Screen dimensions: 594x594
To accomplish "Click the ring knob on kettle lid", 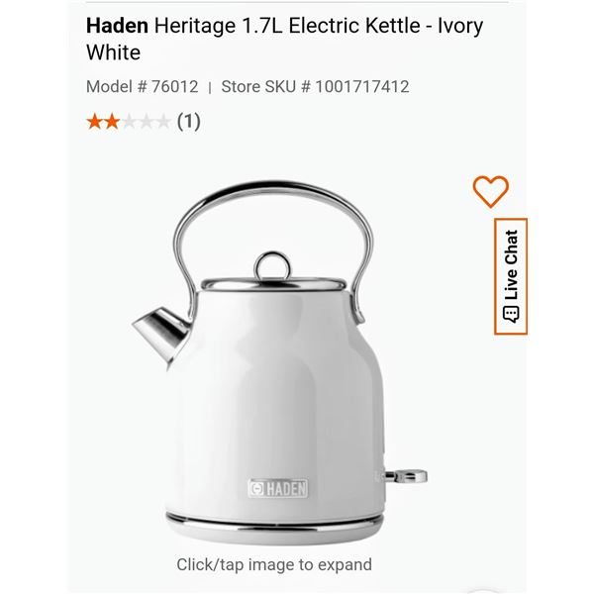I will click(x=272, y=266).
